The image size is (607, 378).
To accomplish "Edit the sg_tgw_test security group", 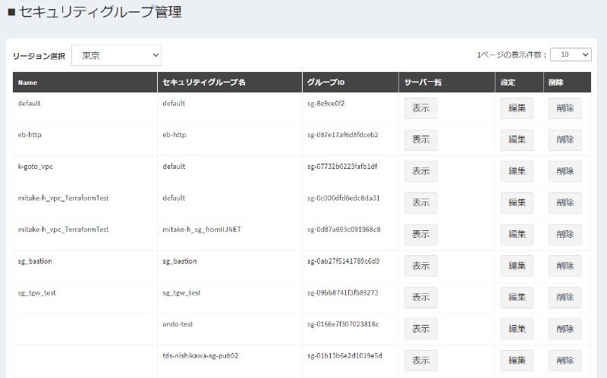I will [517, 298].
